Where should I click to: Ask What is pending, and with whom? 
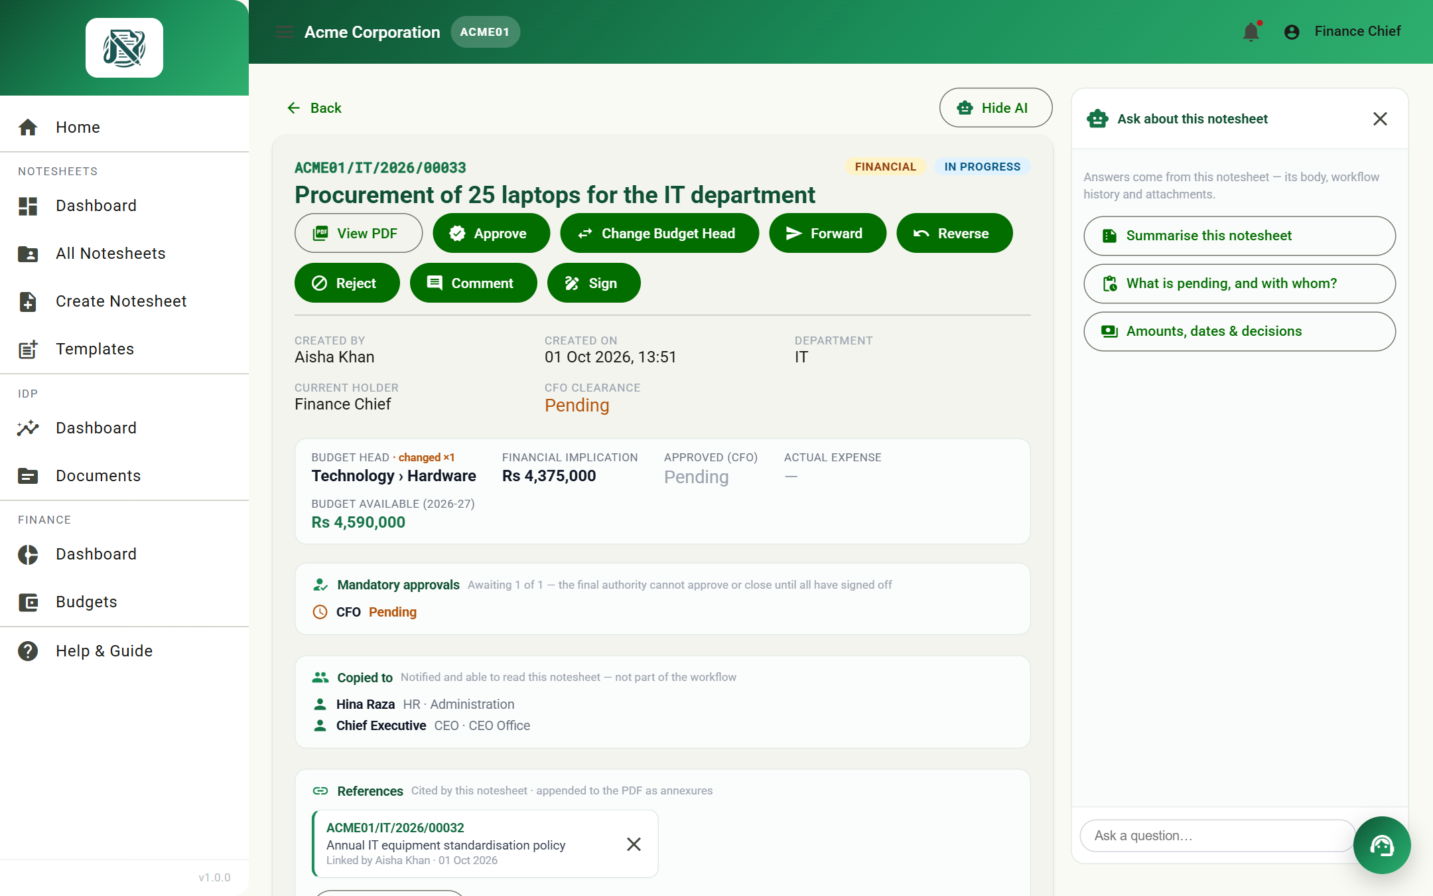pos(1239,283)
